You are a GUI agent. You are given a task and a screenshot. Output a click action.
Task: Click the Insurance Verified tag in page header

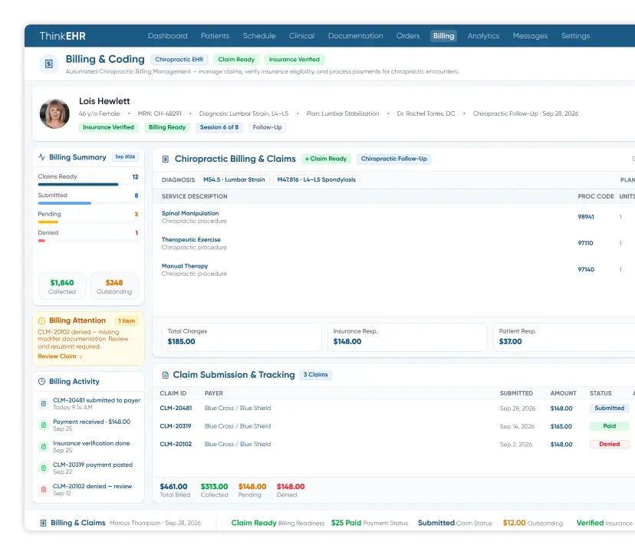tap(294, 60)
